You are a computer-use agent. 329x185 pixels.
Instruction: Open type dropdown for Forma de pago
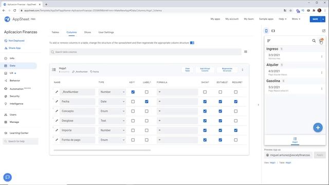(x=112, y=140)
